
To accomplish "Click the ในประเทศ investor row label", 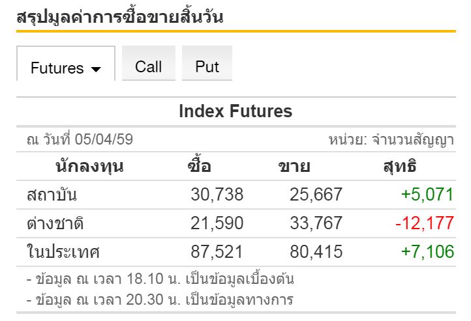I will [x=63, y=251].
